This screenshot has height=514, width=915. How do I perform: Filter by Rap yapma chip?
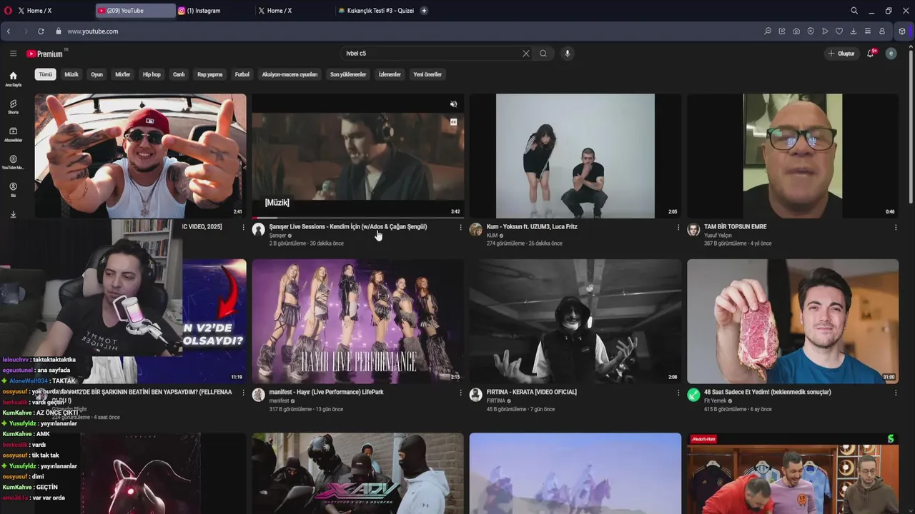click(210, 74)
